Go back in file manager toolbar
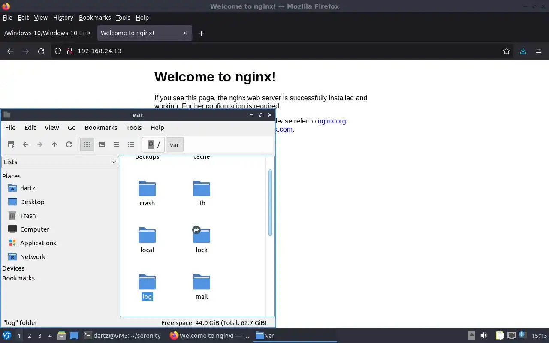The width and height of the screenshot is (549, 343). pyautogui.click(x=25, y=144)
